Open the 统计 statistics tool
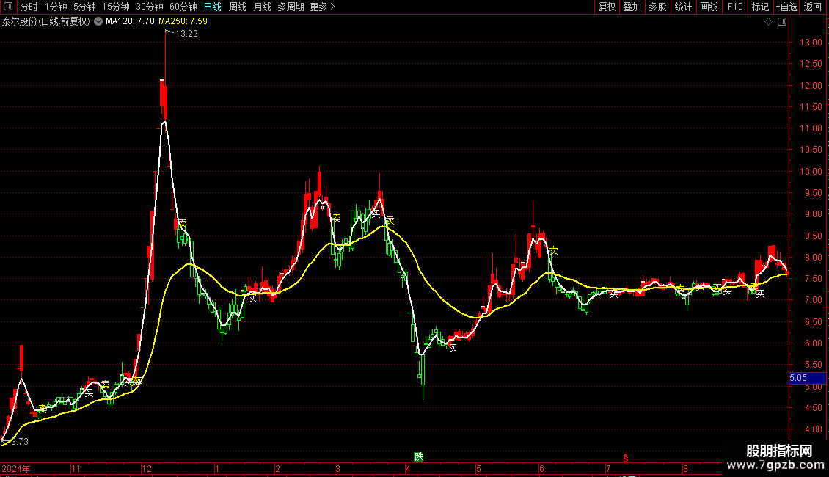 pyautogui.click(x=683, y=7)
